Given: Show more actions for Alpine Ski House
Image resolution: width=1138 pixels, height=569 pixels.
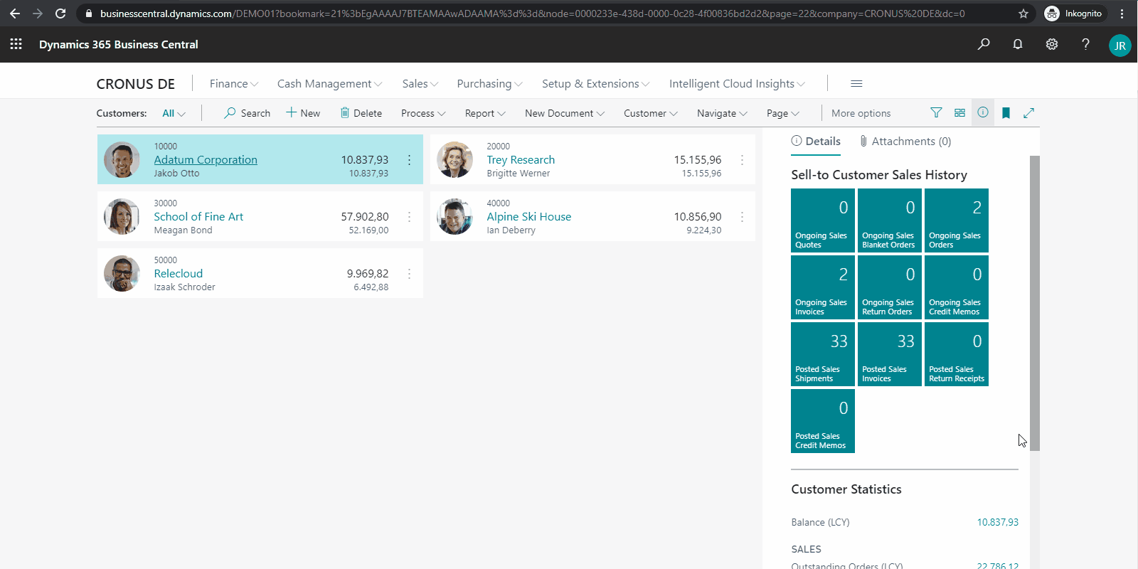Looking at the screenshot, I should point(742,217).
